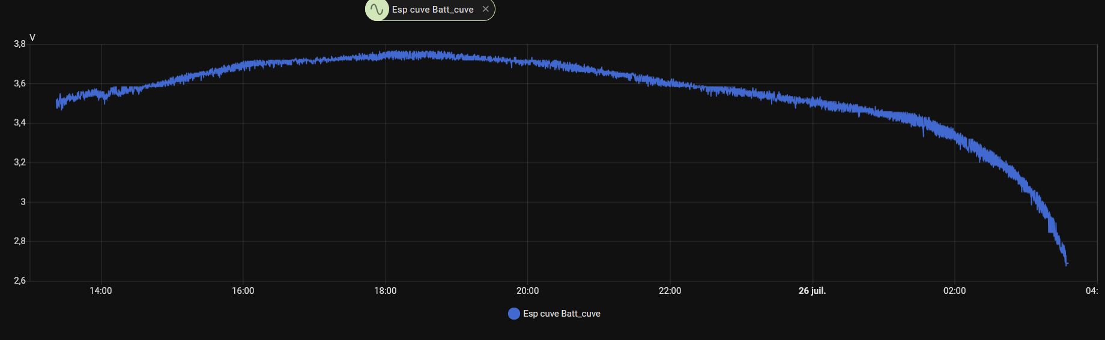Click the 20:00 time axis label
Screen dimensions: 1105x340
point(528,291)
